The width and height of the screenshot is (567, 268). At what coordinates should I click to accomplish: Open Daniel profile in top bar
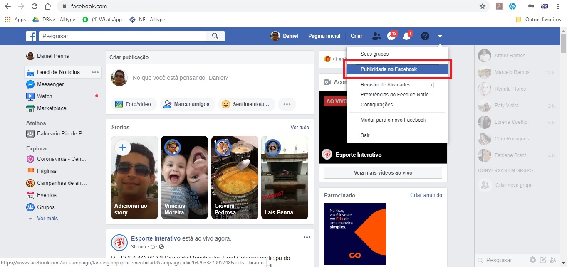(285, 36)
